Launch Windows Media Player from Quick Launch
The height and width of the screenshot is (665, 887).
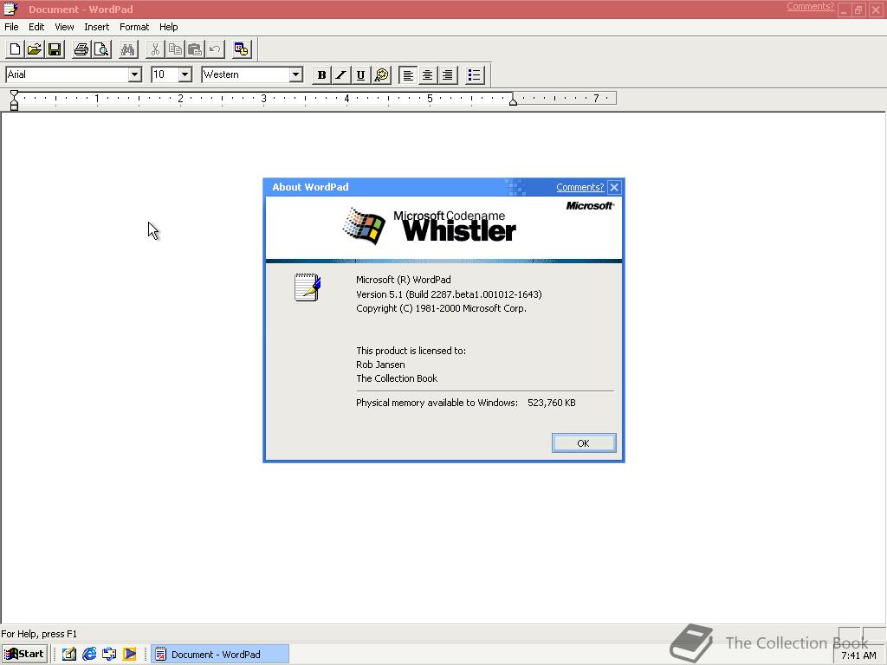[x=130, y=655]
